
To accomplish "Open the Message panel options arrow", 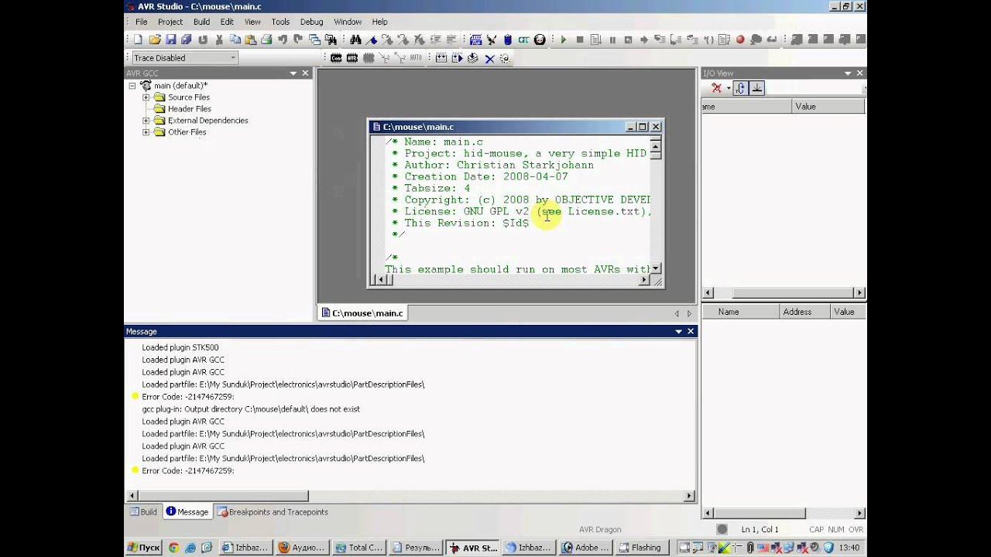I will 679,331.
